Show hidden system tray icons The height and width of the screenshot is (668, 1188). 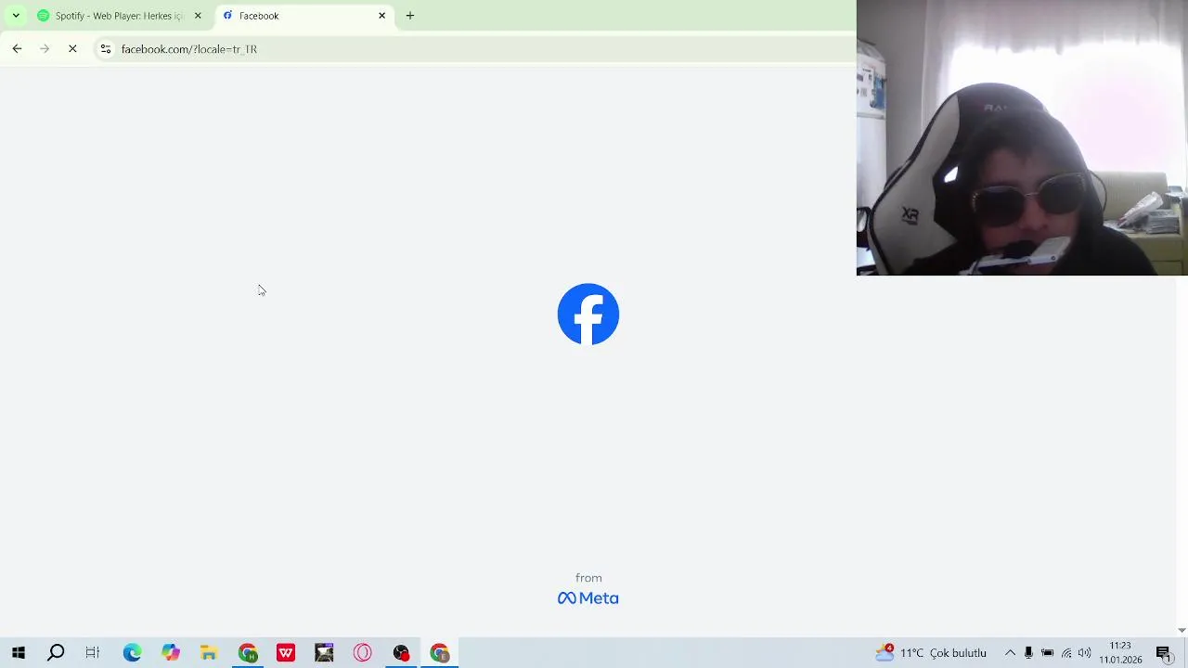click(1010, 653)
